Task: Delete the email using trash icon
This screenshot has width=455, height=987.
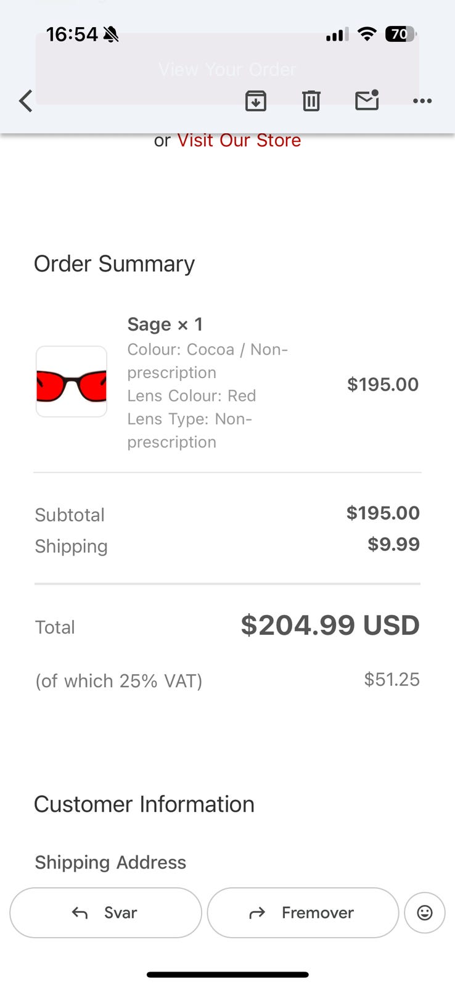Action: pos(311,101)
